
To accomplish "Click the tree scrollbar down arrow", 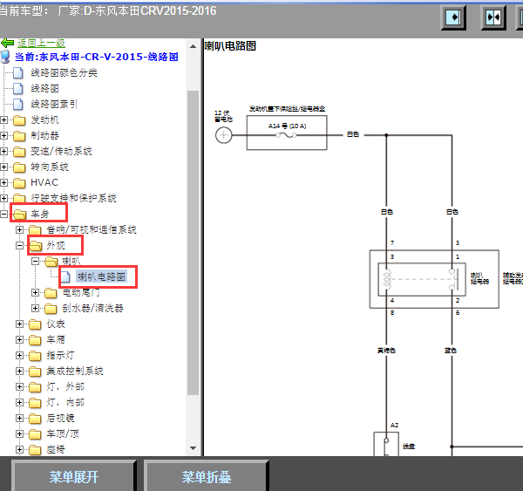I will pos(193,448).
